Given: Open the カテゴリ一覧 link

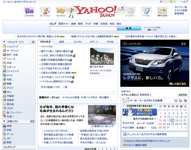Looking at the screenshot, I should 180,7.
